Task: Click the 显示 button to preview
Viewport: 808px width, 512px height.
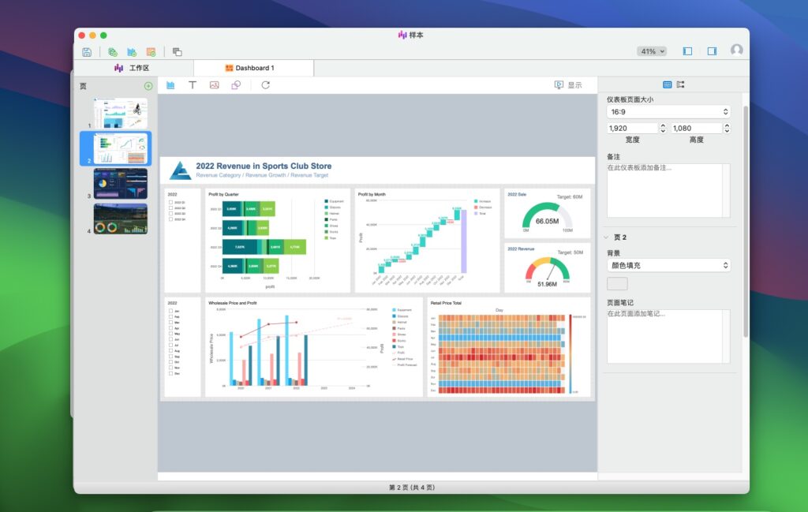Action: click(x=567, y=84)
